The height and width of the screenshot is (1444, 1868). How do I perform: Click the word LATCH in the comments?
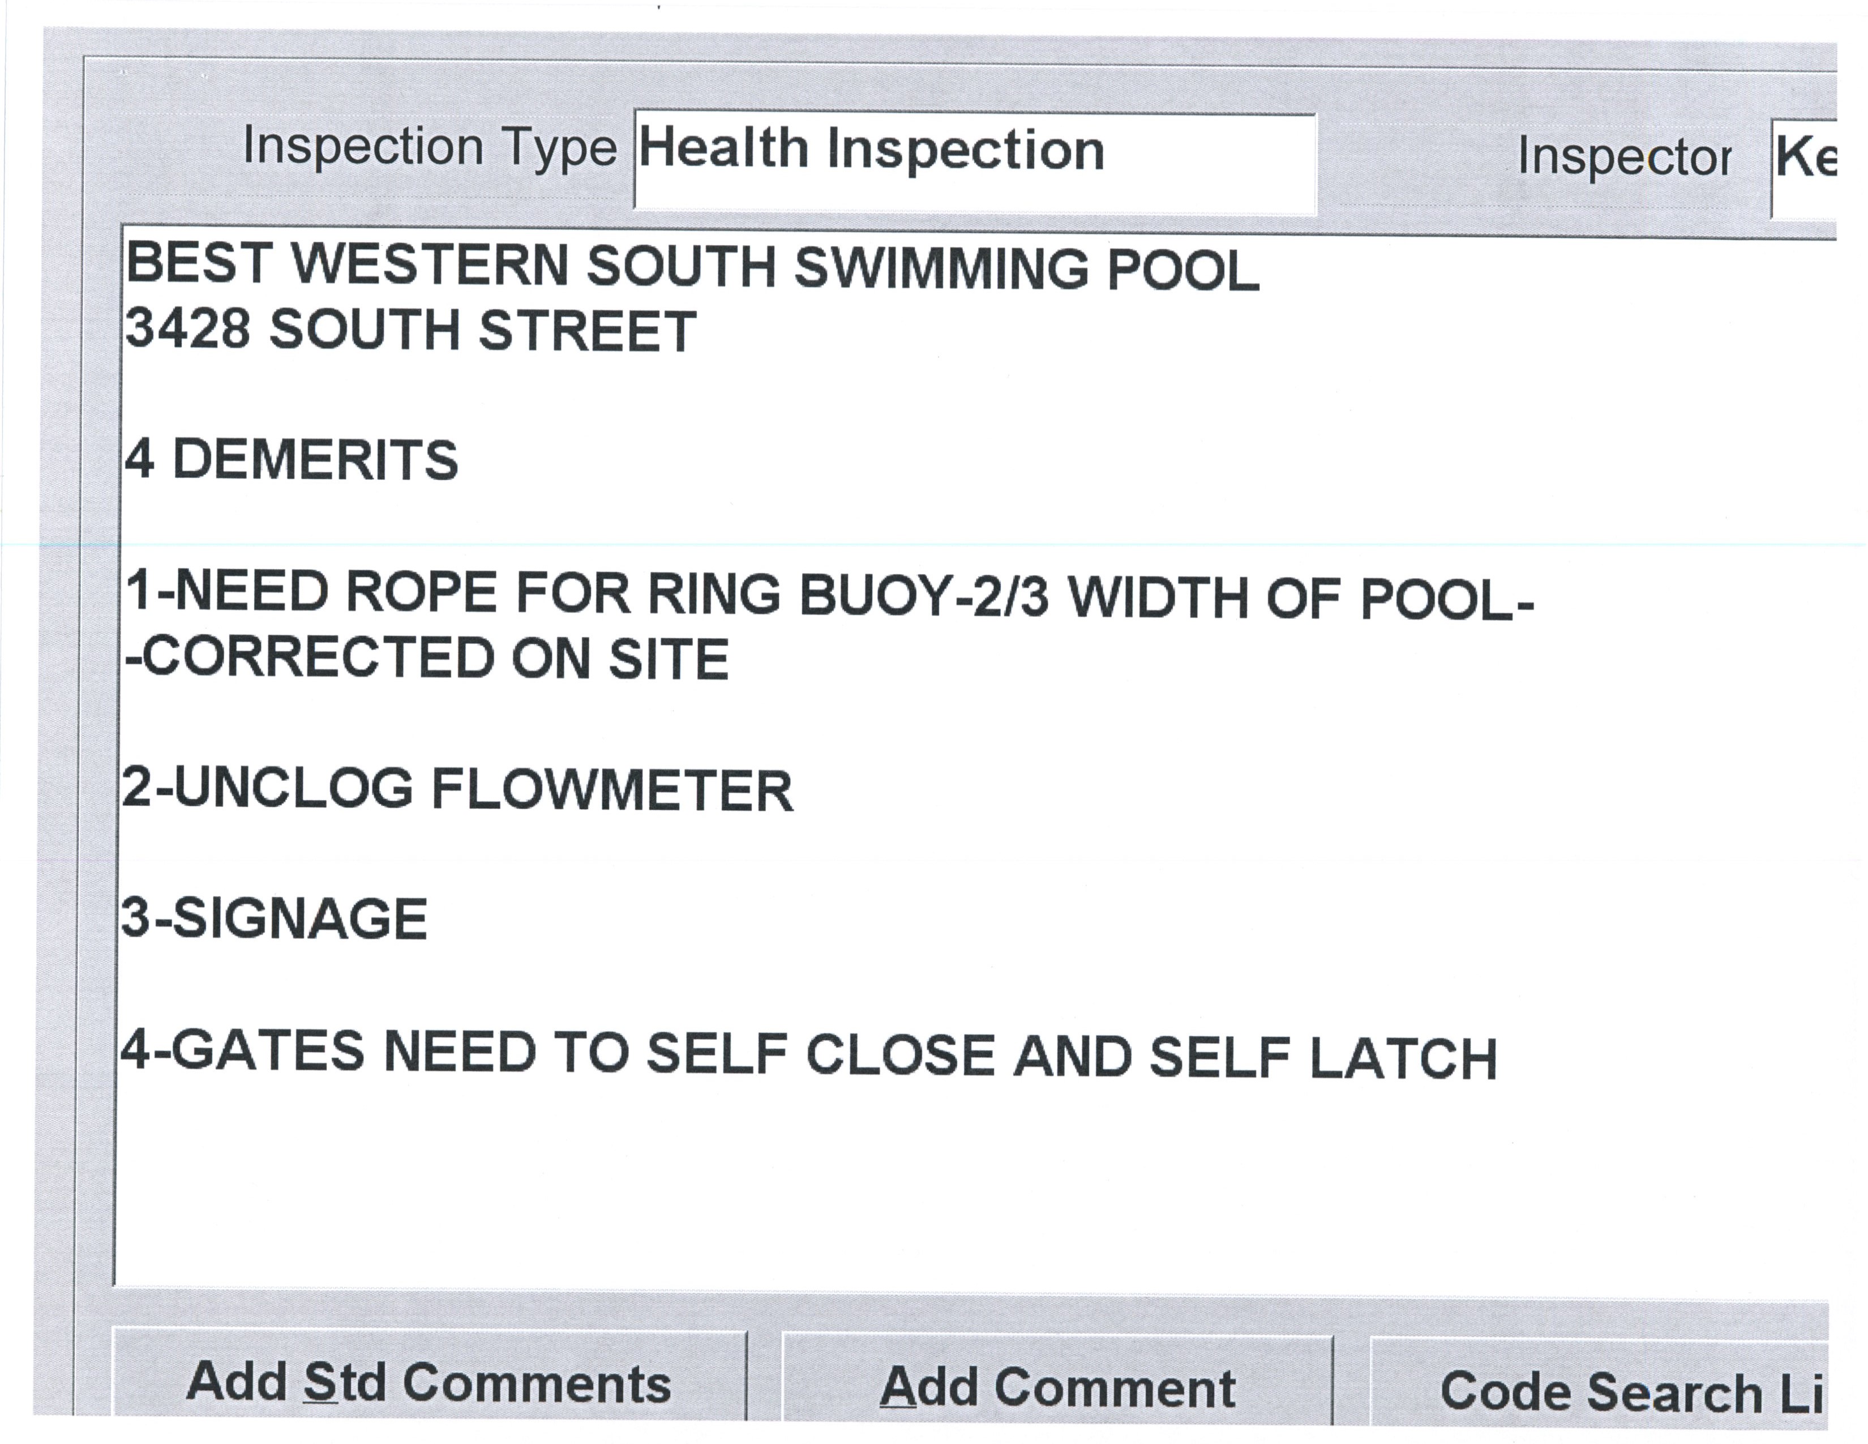pos(1403,1059)
